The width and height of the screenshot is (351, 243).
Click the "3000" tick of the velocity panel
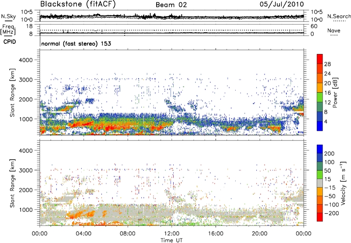pos(25,170)
